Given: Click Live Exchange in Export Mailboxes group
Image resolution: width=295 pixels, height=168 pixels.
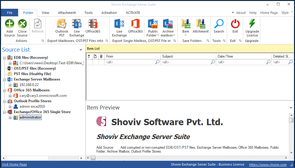Looking at the screenshot, I should tap(77, 24).
